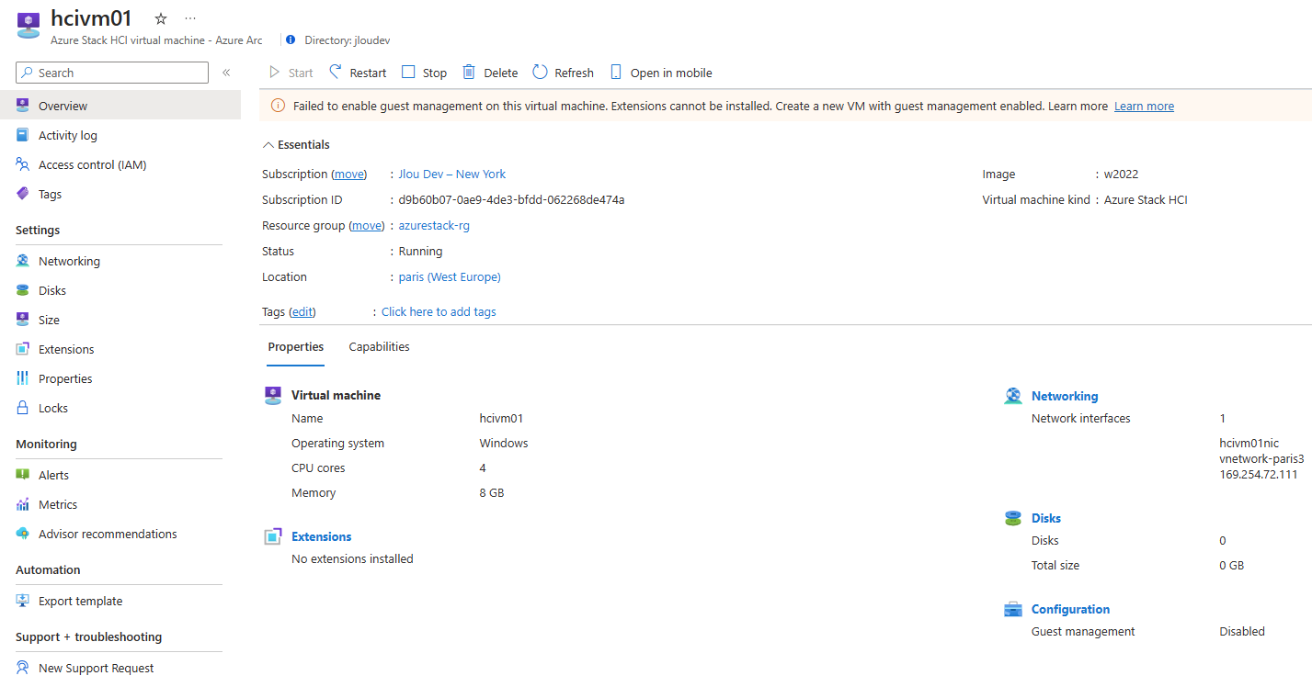The width and height of the screenshot is (1312, 687).
Task: Refresh the overview page
Action: click(x=563, y=73)
